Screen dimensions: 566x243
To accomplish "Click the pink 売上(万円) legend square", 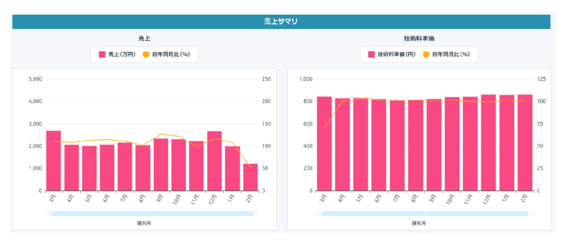I will click(x=102, y=54).
